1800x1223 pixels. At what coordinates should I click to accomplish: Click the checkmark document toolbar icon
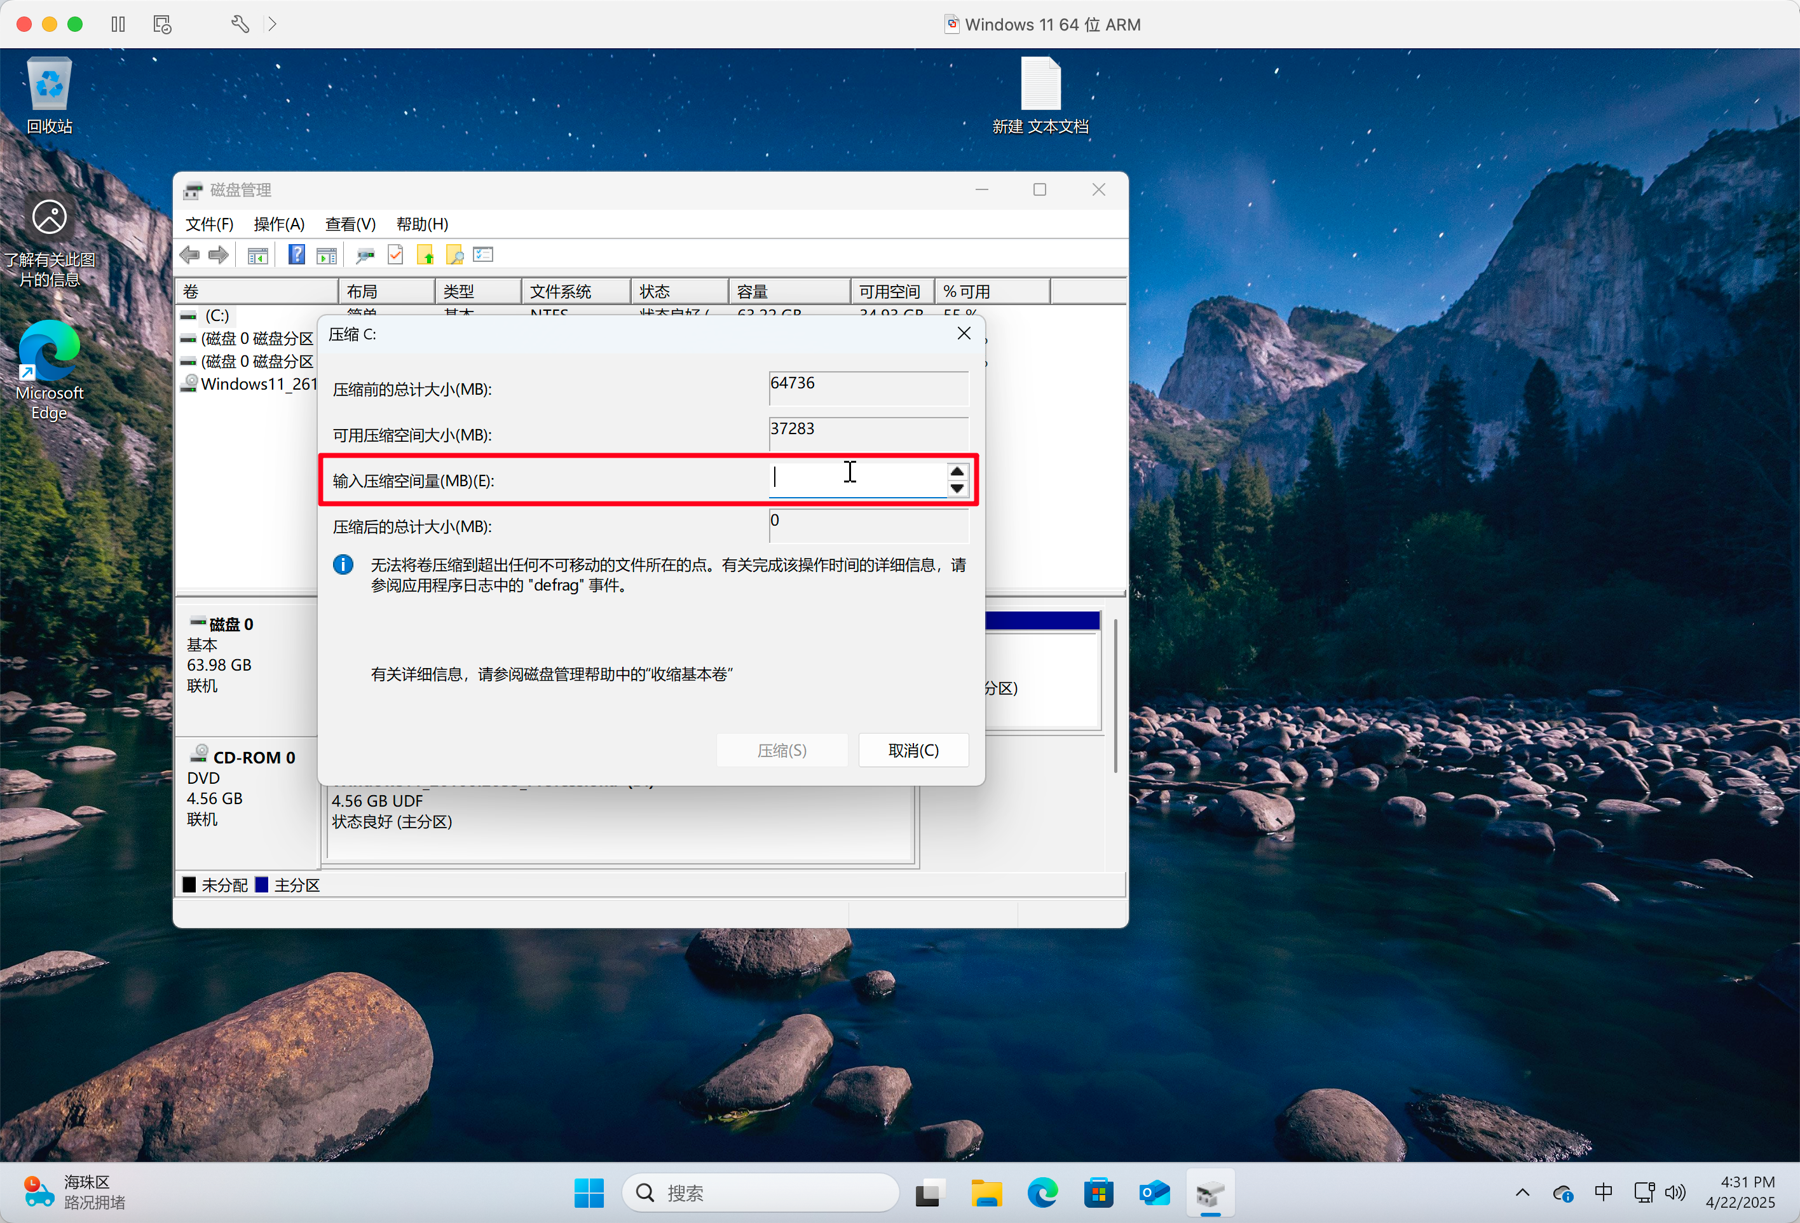[396, 255]
